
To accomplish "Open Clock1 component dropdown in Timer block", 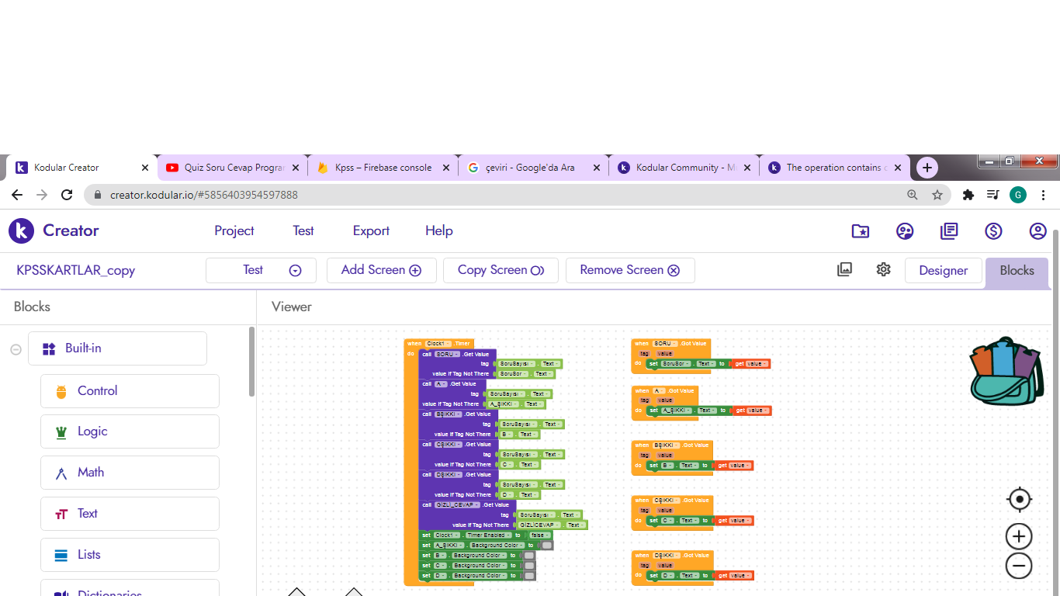I will pos(439,344).
